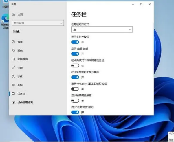Click the 任务栏对齐方式 label

80,24
